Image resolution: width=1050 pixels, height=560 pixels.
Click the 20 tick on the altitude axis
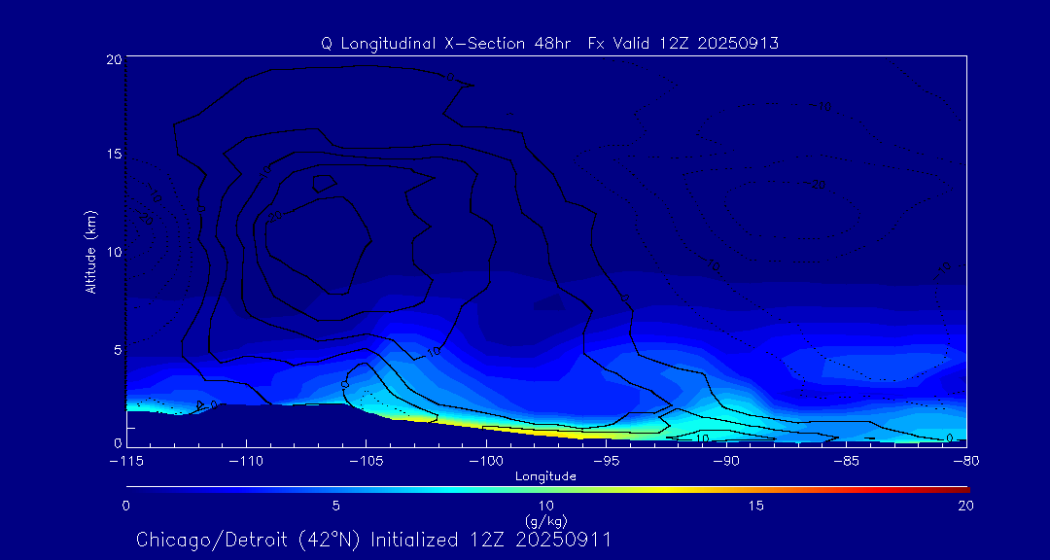click(113, 59)
